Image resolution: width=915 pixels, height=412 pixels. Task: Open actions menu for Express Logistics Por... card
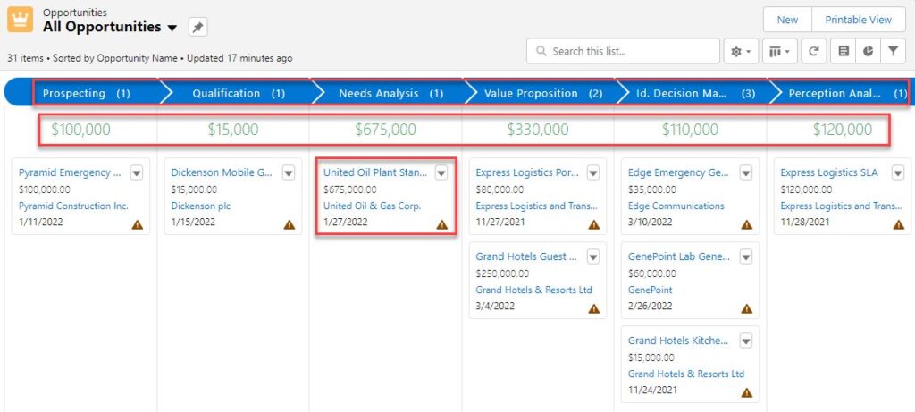[593, 172]
